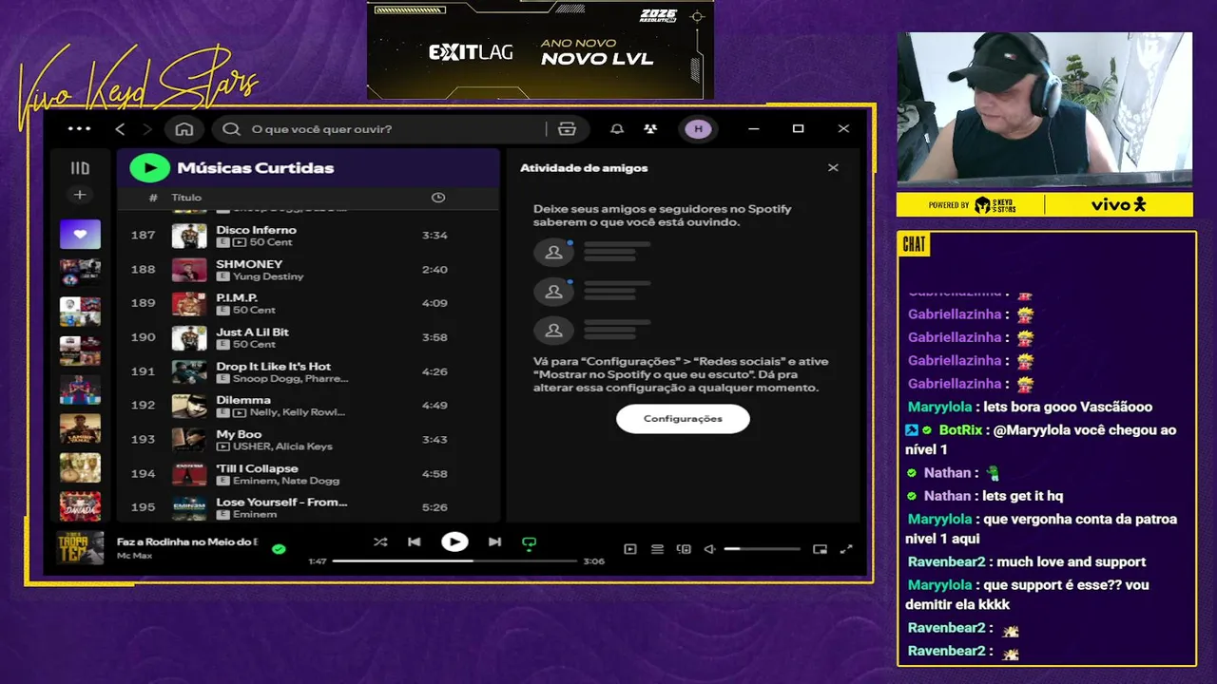Toggle the green repeat button
Viewport: 1217px width, 684px height.
[x=530, y=543]
